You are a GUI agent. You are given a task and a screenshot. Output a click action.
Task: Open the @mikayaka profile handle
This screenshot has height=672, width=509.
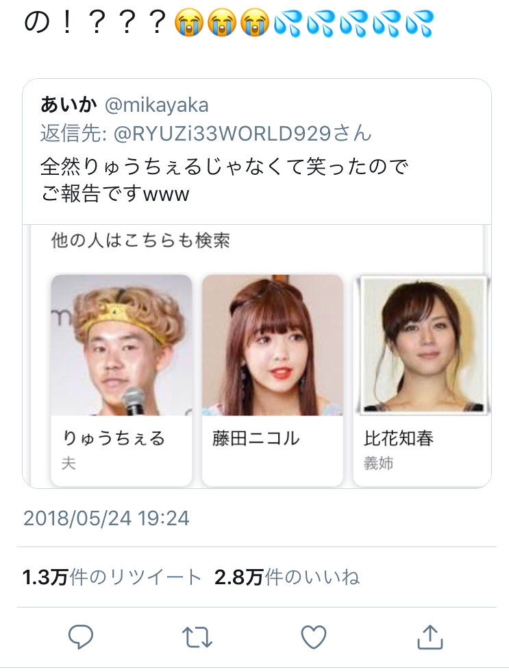click(x=157, y=105)
